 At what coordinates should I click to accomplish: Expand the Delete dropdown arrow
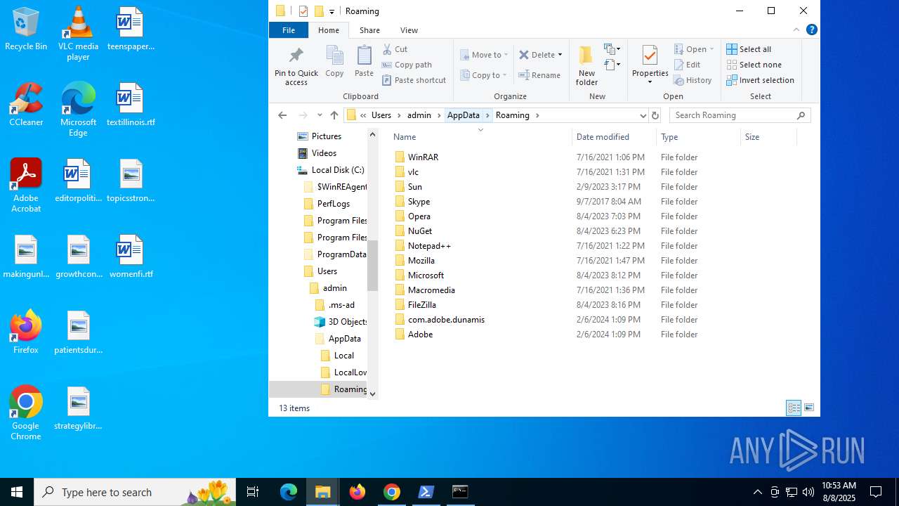click(x=560, y=55)
